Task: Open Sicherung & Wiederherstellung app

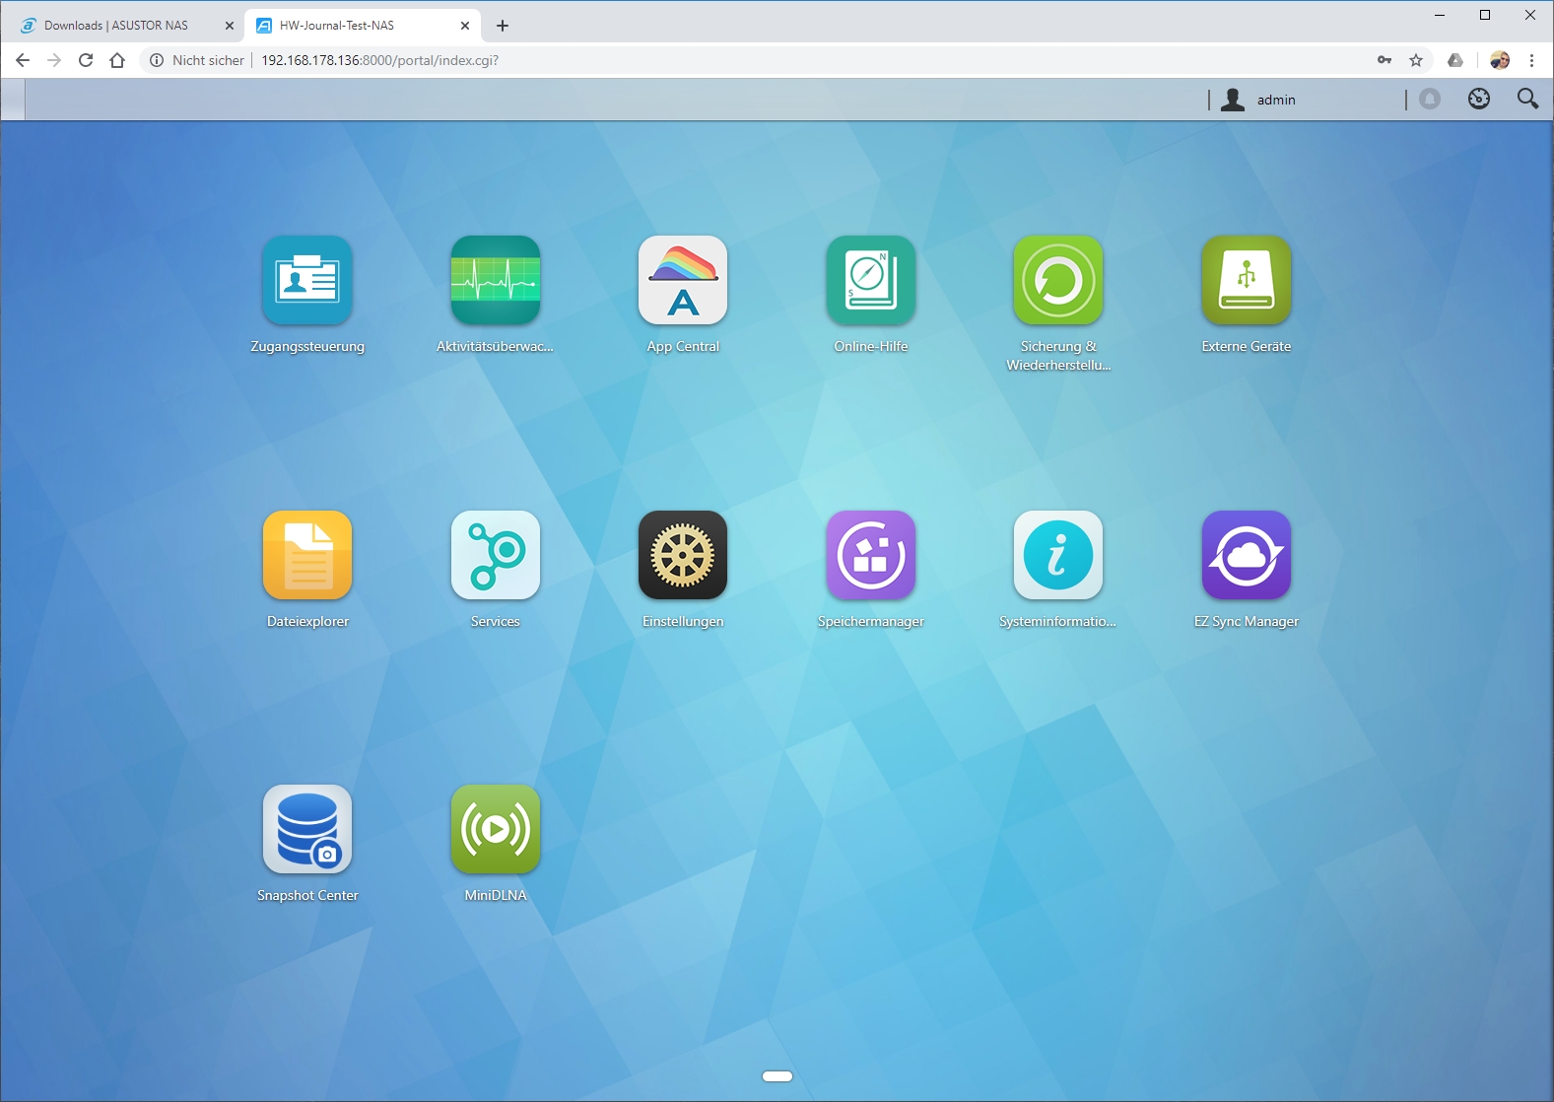Action: point(1058,281)
